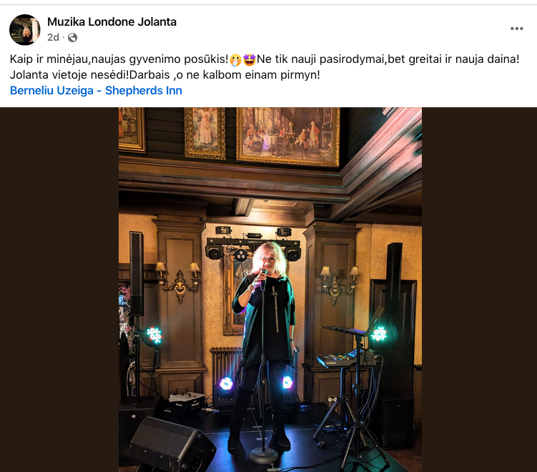This screenshot has height=472, width=537.
Task: Click the left teal stage light
Action: [154, 335]
